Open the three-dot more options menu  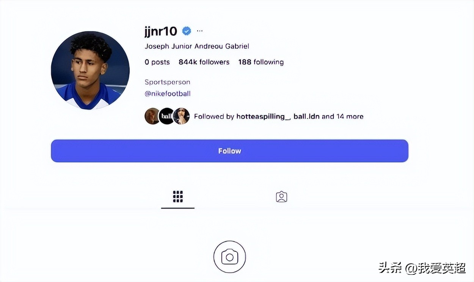(200, 31)
